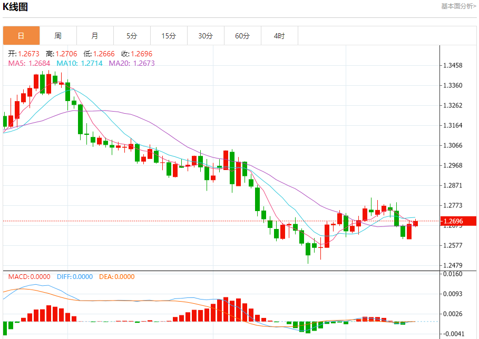The image size is (479, 339).
Task: Click the 1.2871 price axis label
Action: pos(453,185)
